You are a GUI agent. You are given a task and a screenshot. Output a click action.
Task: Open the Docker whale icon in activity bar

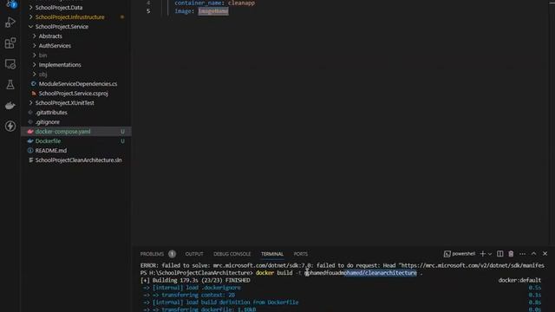(10, 106)
